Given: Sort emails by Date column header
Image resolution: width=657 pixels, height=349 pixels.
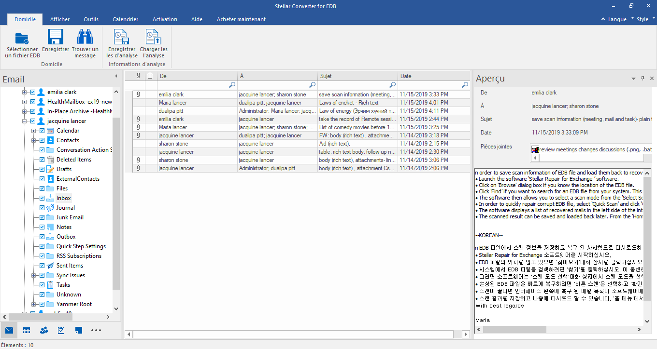Looking at the screenshot, I should pos(434,76).
